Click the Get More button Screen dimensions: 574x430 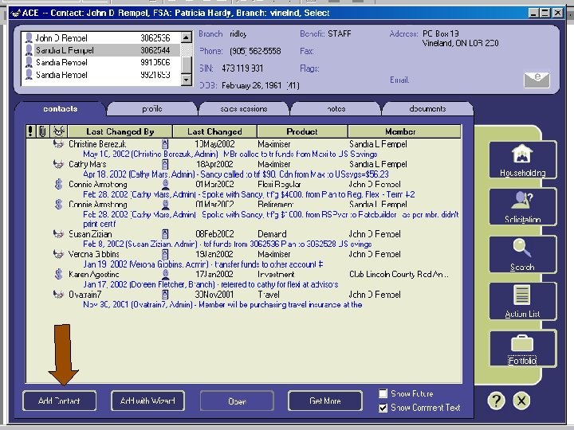pyautogui.click(x=325, y=401)
